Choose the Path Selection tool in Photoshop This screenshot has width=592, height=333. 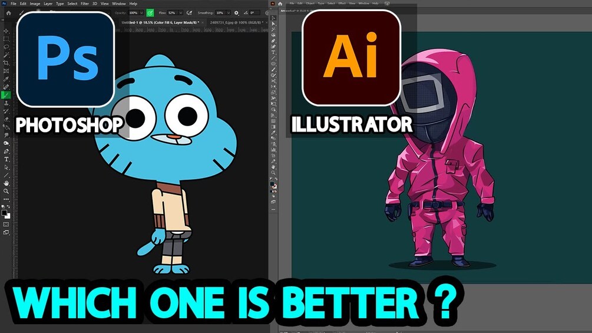pyautogui.click(x=6, y=167)
